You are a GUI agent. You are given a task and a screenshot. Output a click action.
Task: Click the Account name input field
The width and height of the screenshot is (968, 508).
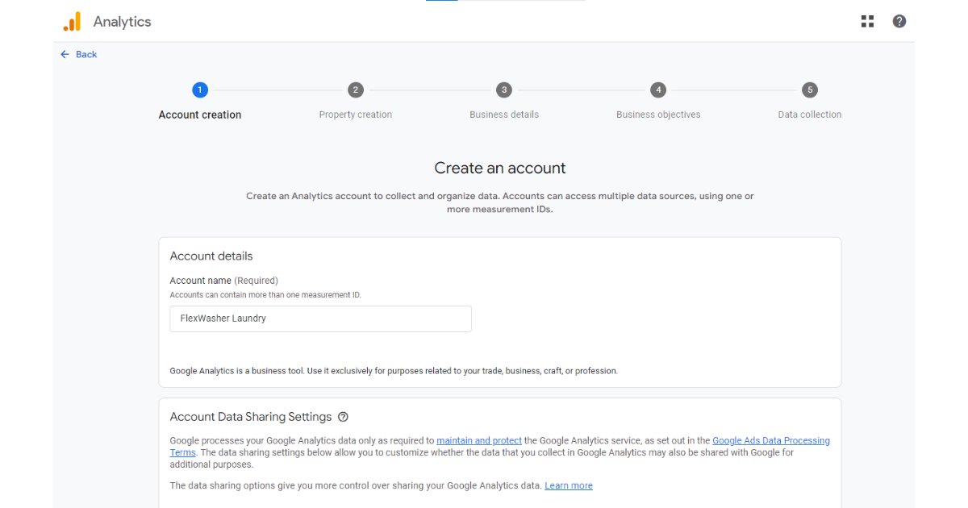pos(320,319)
